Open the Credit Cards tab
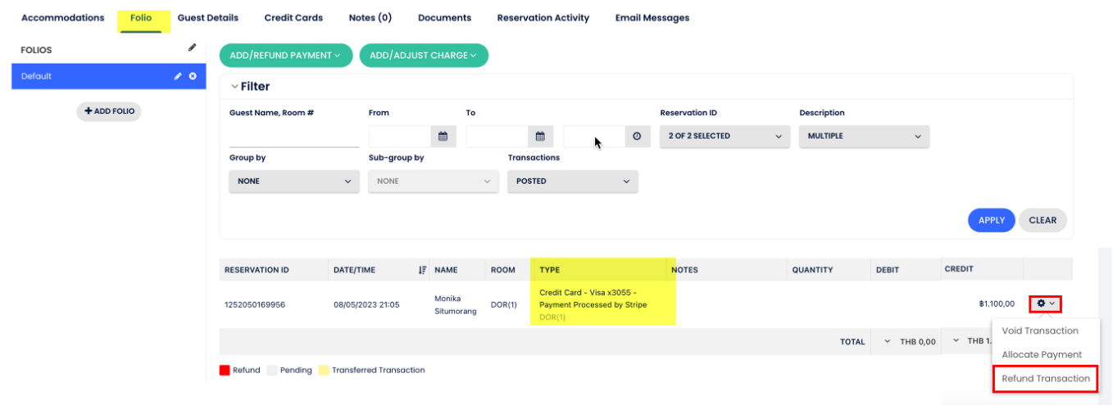The height and width of the screenshot is (405, 1113). pos(293,18)
